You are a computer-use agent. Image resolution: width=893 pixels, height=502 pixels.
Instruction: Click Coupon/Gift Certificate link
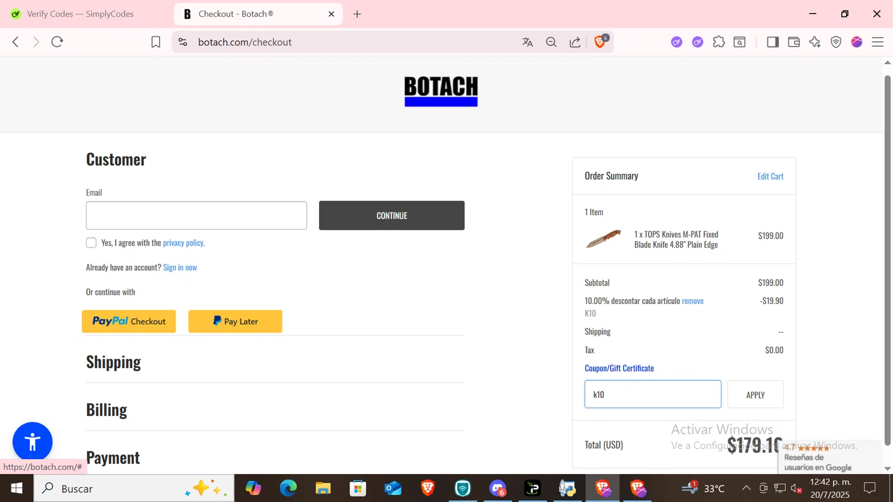(x=619, y=368)
